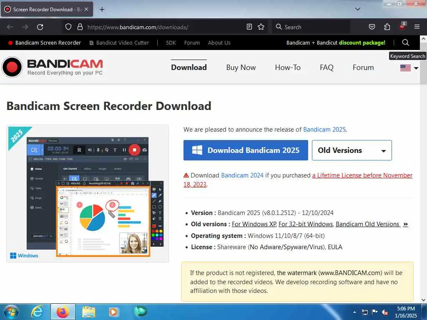Open the Buy Now nav item
This screenshot has width=427, height=320.
coord(241,67)
